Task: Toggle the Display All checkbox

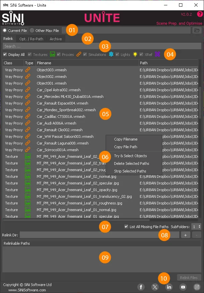Action: click(x=5, y=54)
